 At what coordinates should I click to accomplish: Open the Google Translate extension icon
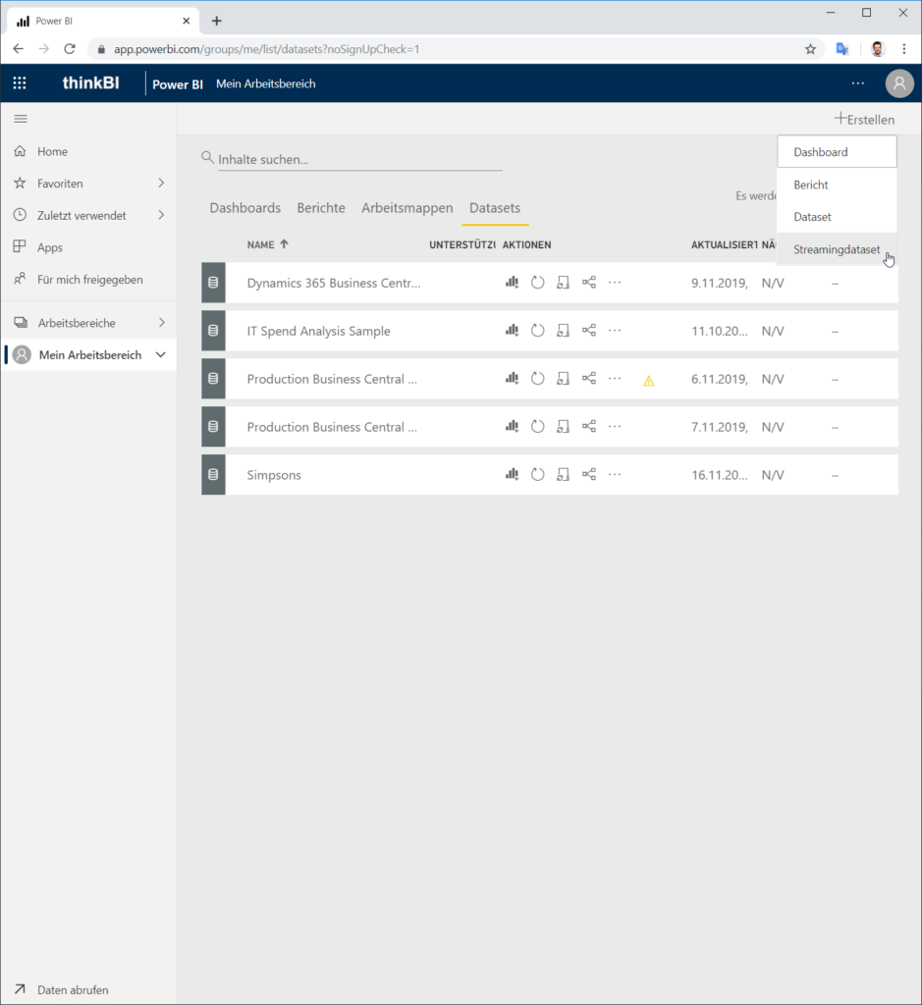click(x=842, y=49)
